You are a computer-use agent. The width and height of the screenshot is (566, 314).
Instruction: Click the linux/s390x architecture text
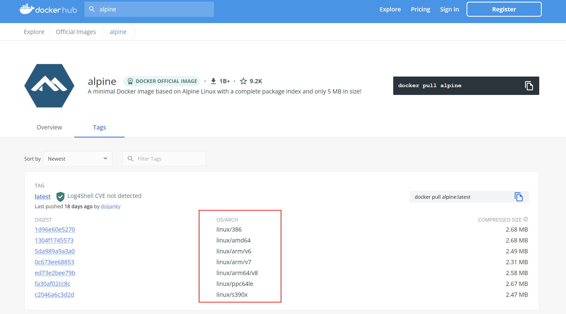pyautogui.click(x=232, y=295)
